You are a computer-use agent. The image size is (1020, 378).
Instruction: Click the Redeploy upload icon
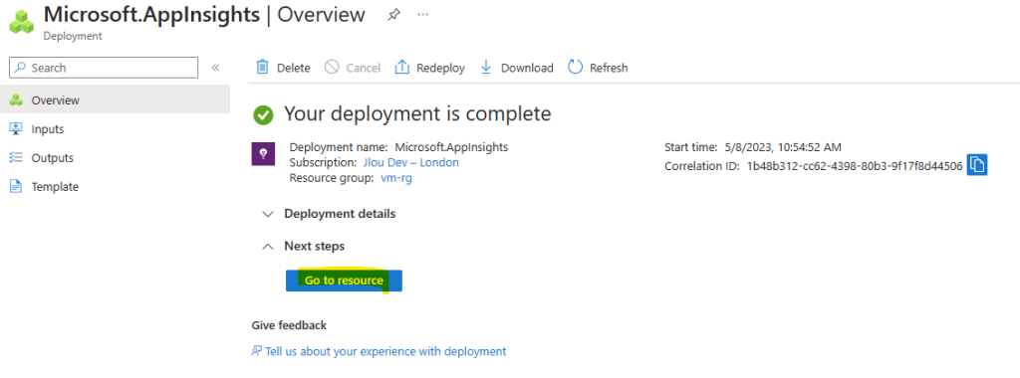402,68
